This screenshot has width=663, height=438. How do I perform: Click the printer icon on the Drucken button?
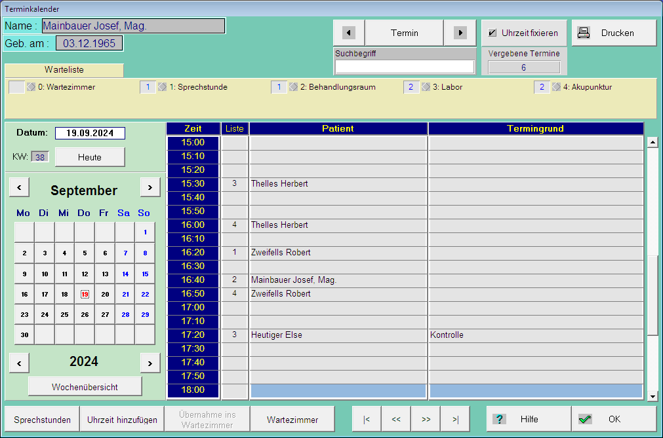[584, 32]
